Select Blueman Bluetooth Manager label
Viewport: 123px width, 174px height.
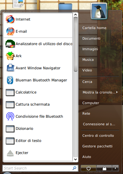[x=41, y=80]
